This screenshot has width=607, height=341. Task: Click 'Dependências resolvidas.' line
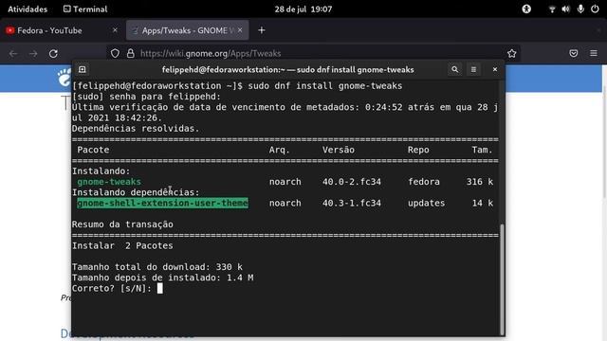point(136,129)
